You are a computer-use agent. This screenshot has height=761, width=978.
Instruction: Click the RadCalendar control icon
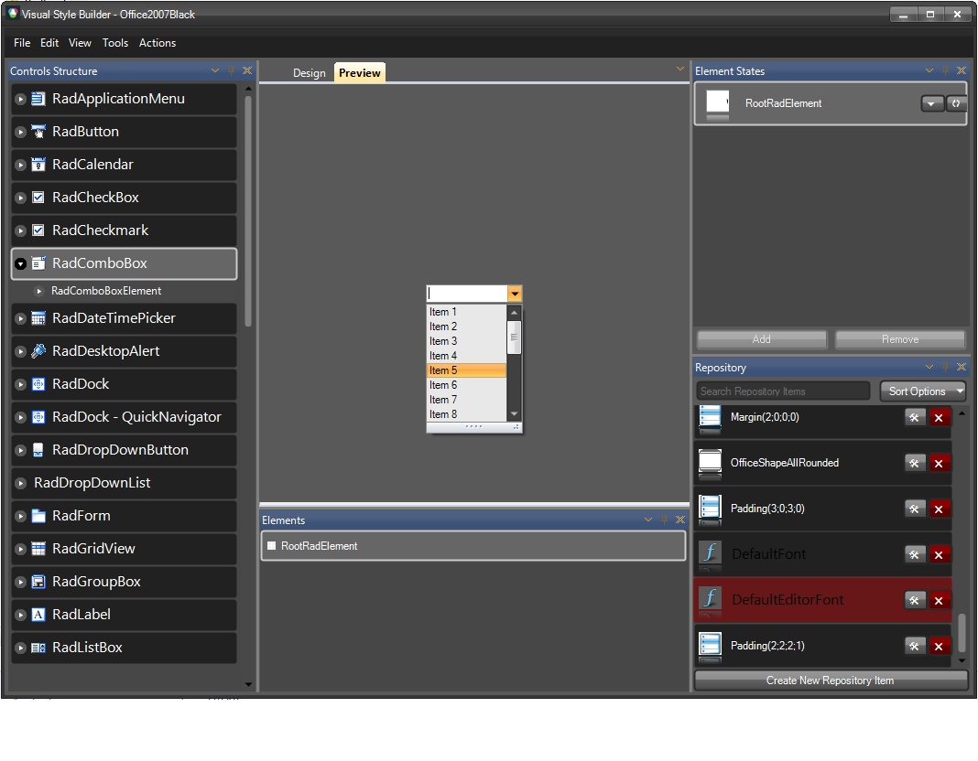38,165
